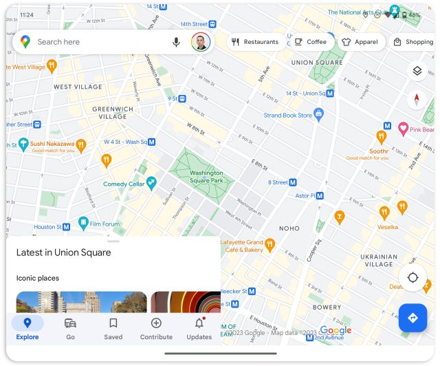
Task: Expand the bottom sheet drag handle
Action: tap(113, 241)
